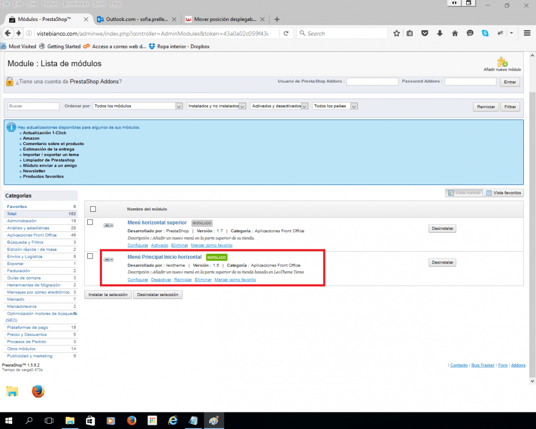Reload the page with the refresh icon
This screenshot has height=429, width=536.
(x=286, y=33)
